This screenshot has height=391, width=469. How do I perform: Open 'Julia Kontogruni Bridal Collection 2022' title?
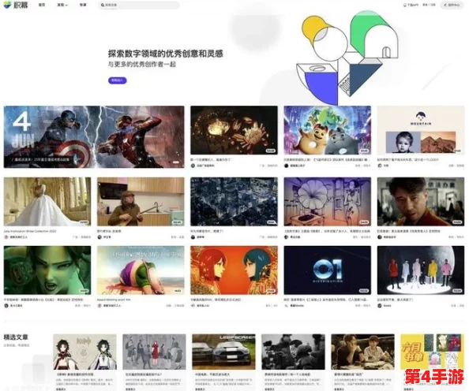tap(30, 231)
